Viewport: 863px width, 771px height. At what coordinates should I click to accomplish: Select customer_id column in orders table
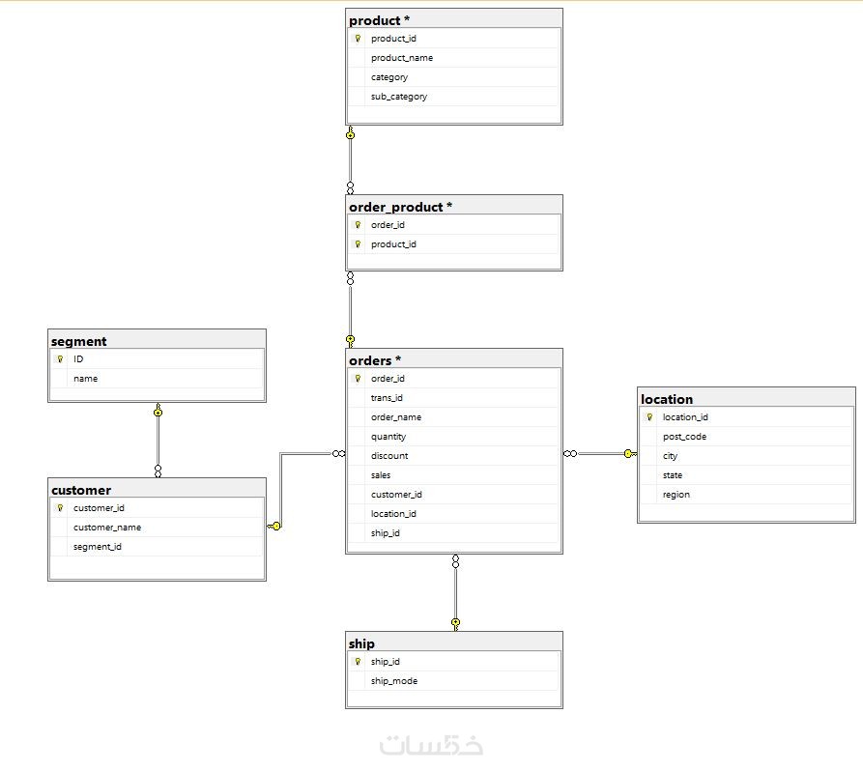(x=454, y=494)
